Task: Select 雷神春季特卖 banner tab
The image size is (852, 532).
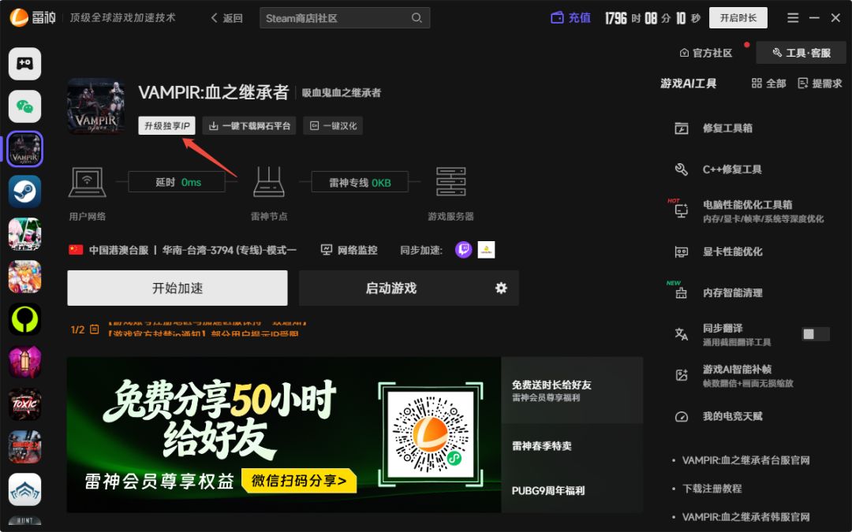Action: [572, 445]
